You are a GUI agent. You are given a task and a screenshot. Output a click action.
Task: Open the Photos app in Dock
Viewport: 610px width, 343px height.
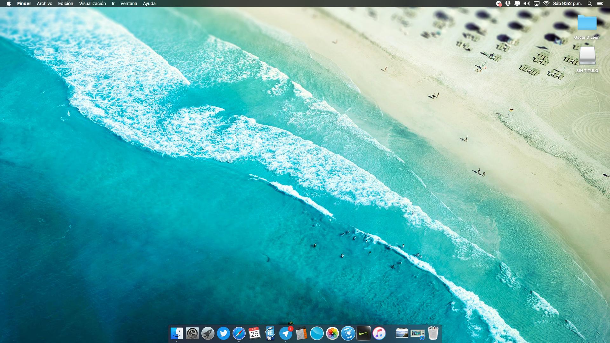(x=332, y=333)
